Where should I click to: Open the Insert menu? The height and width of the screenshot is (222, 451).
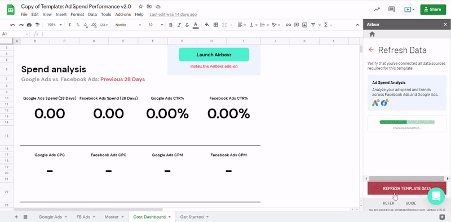[x=61, y=15]
